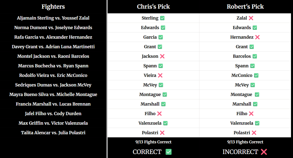This screenshot has height=158, width=293.
Task: Click Talita Alencar vs. Julia Polastri matchup
Action: click(x=53, y=133)
